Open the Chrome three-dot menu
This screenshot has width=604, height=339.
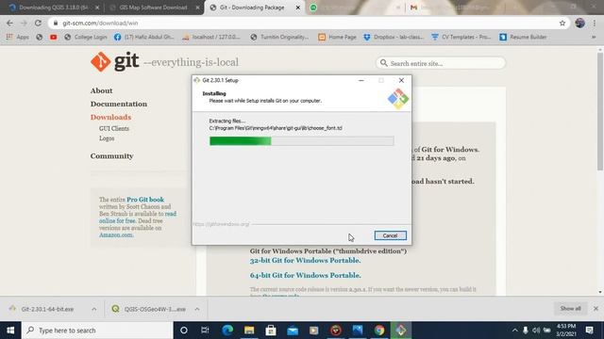click(x=595, y=23)
